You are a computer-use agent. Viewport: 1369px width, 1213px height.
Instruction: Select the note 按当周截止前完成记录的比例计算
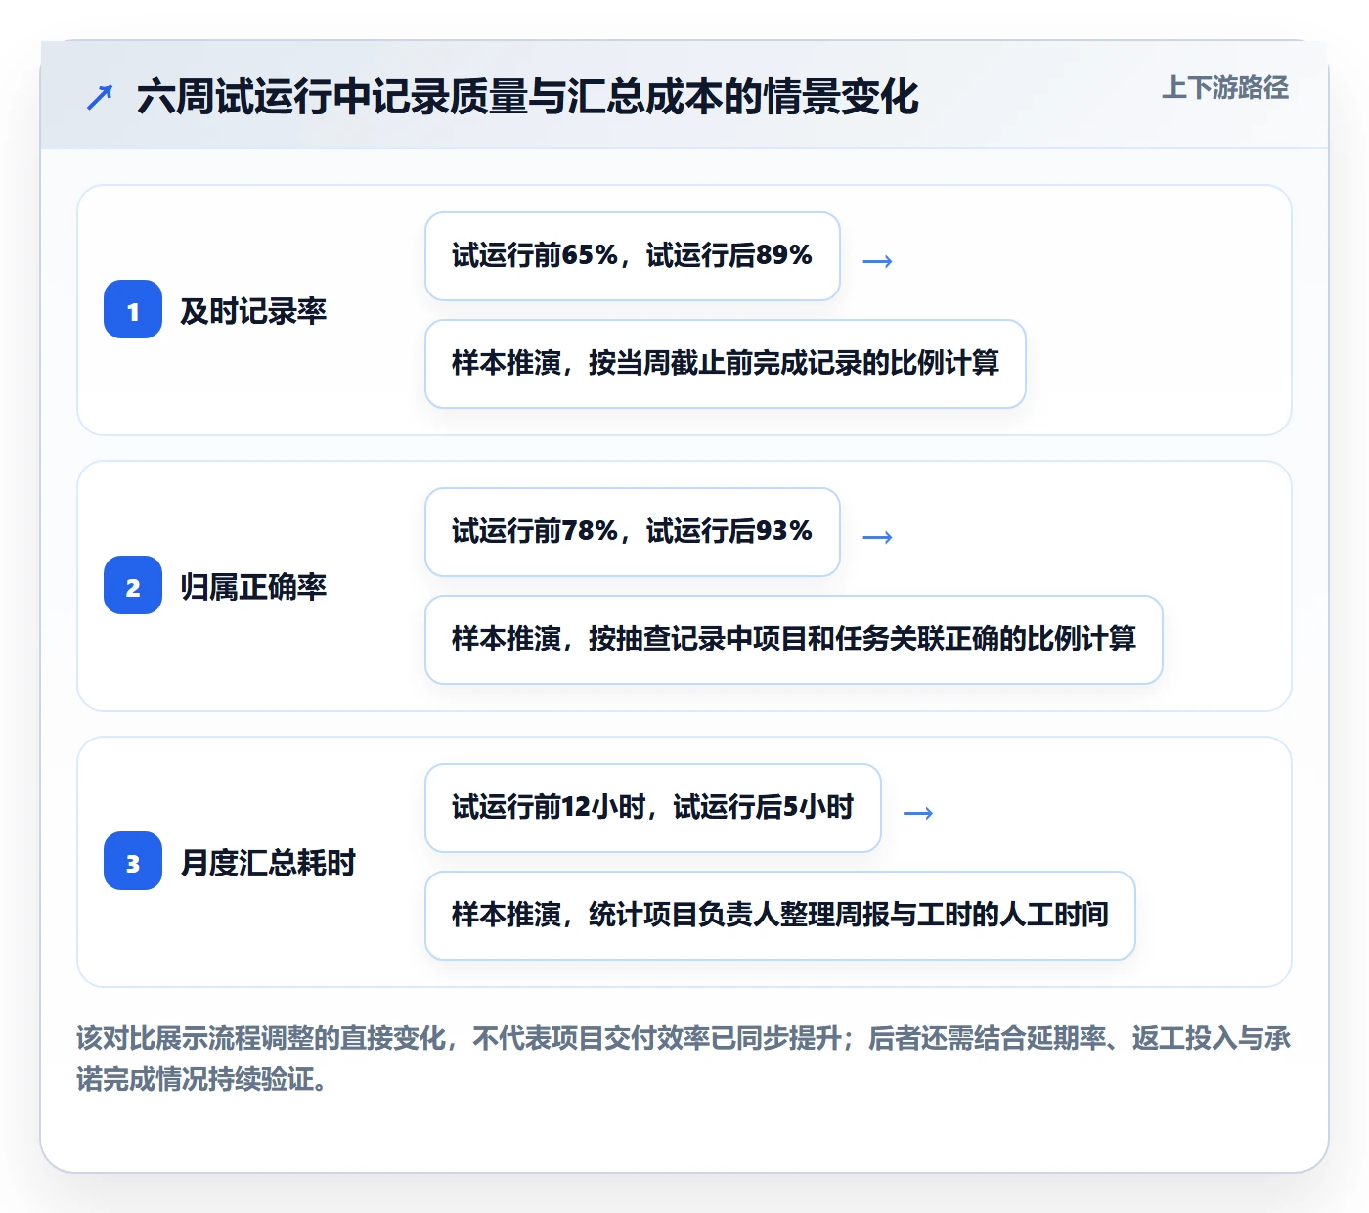pyautogui.click(x=726, y=364)
